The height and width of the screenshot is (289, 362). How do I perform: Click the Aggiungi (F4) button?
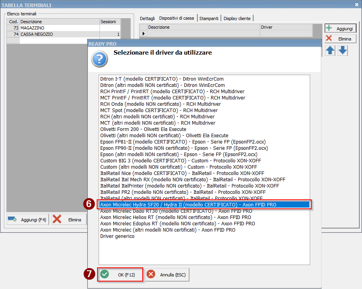click(28, 220)
